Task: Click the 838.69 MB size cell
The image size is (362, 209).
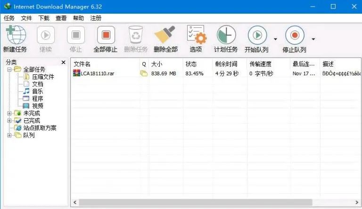Action: pyautogui.click(x=164, y=73)
